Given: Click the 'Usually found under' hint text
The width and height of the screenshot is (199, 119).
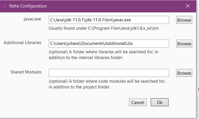Looking at the screenshot, I should tap(104, 28).
